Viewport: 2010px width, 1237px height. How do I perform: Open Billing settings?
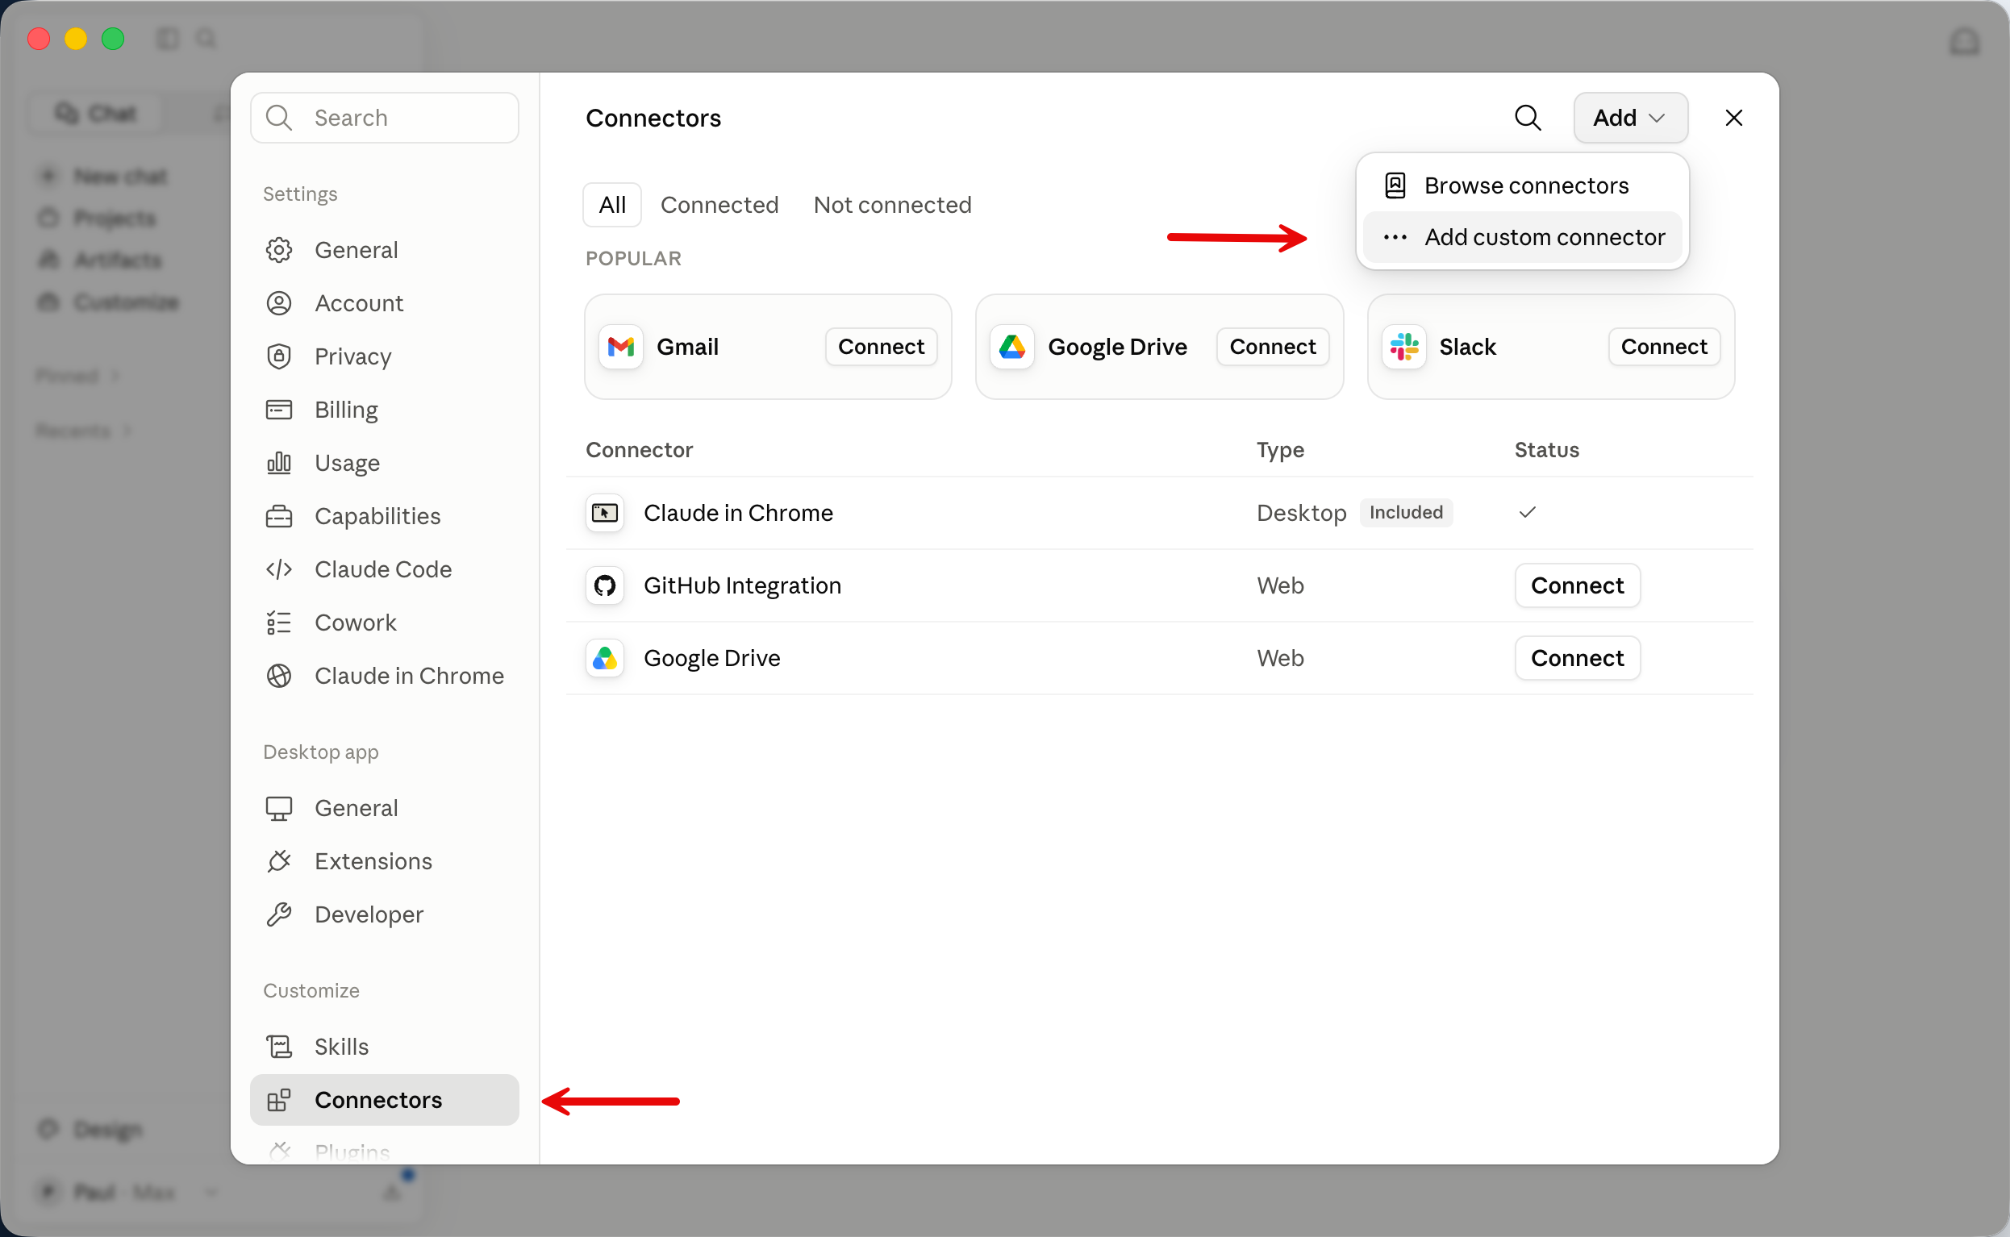click(385, 410)
